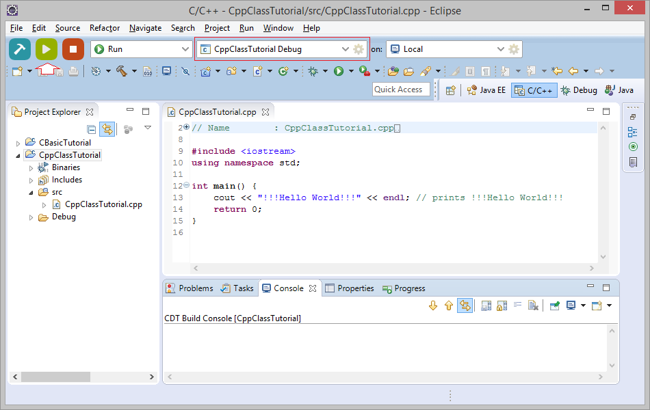Click the Clear Console icon
The image size is (650, 410).
point(533,305)
